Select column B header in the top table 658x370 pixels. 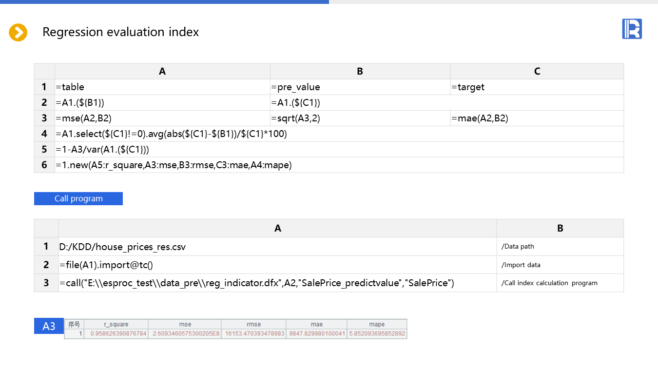click(x=360, y=71)
